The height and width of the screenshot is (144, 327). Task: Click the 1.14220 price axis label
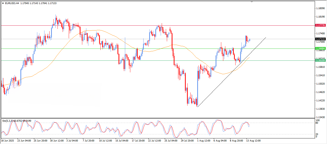tap(320, 101)
